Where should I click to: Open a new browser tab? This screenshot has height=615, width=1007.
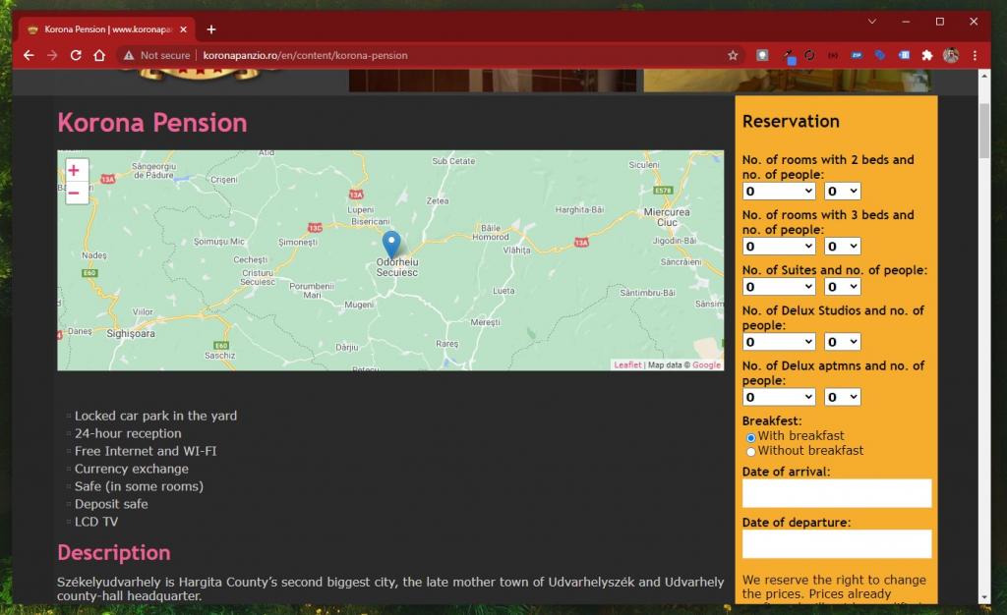click(x=211, y=29)
